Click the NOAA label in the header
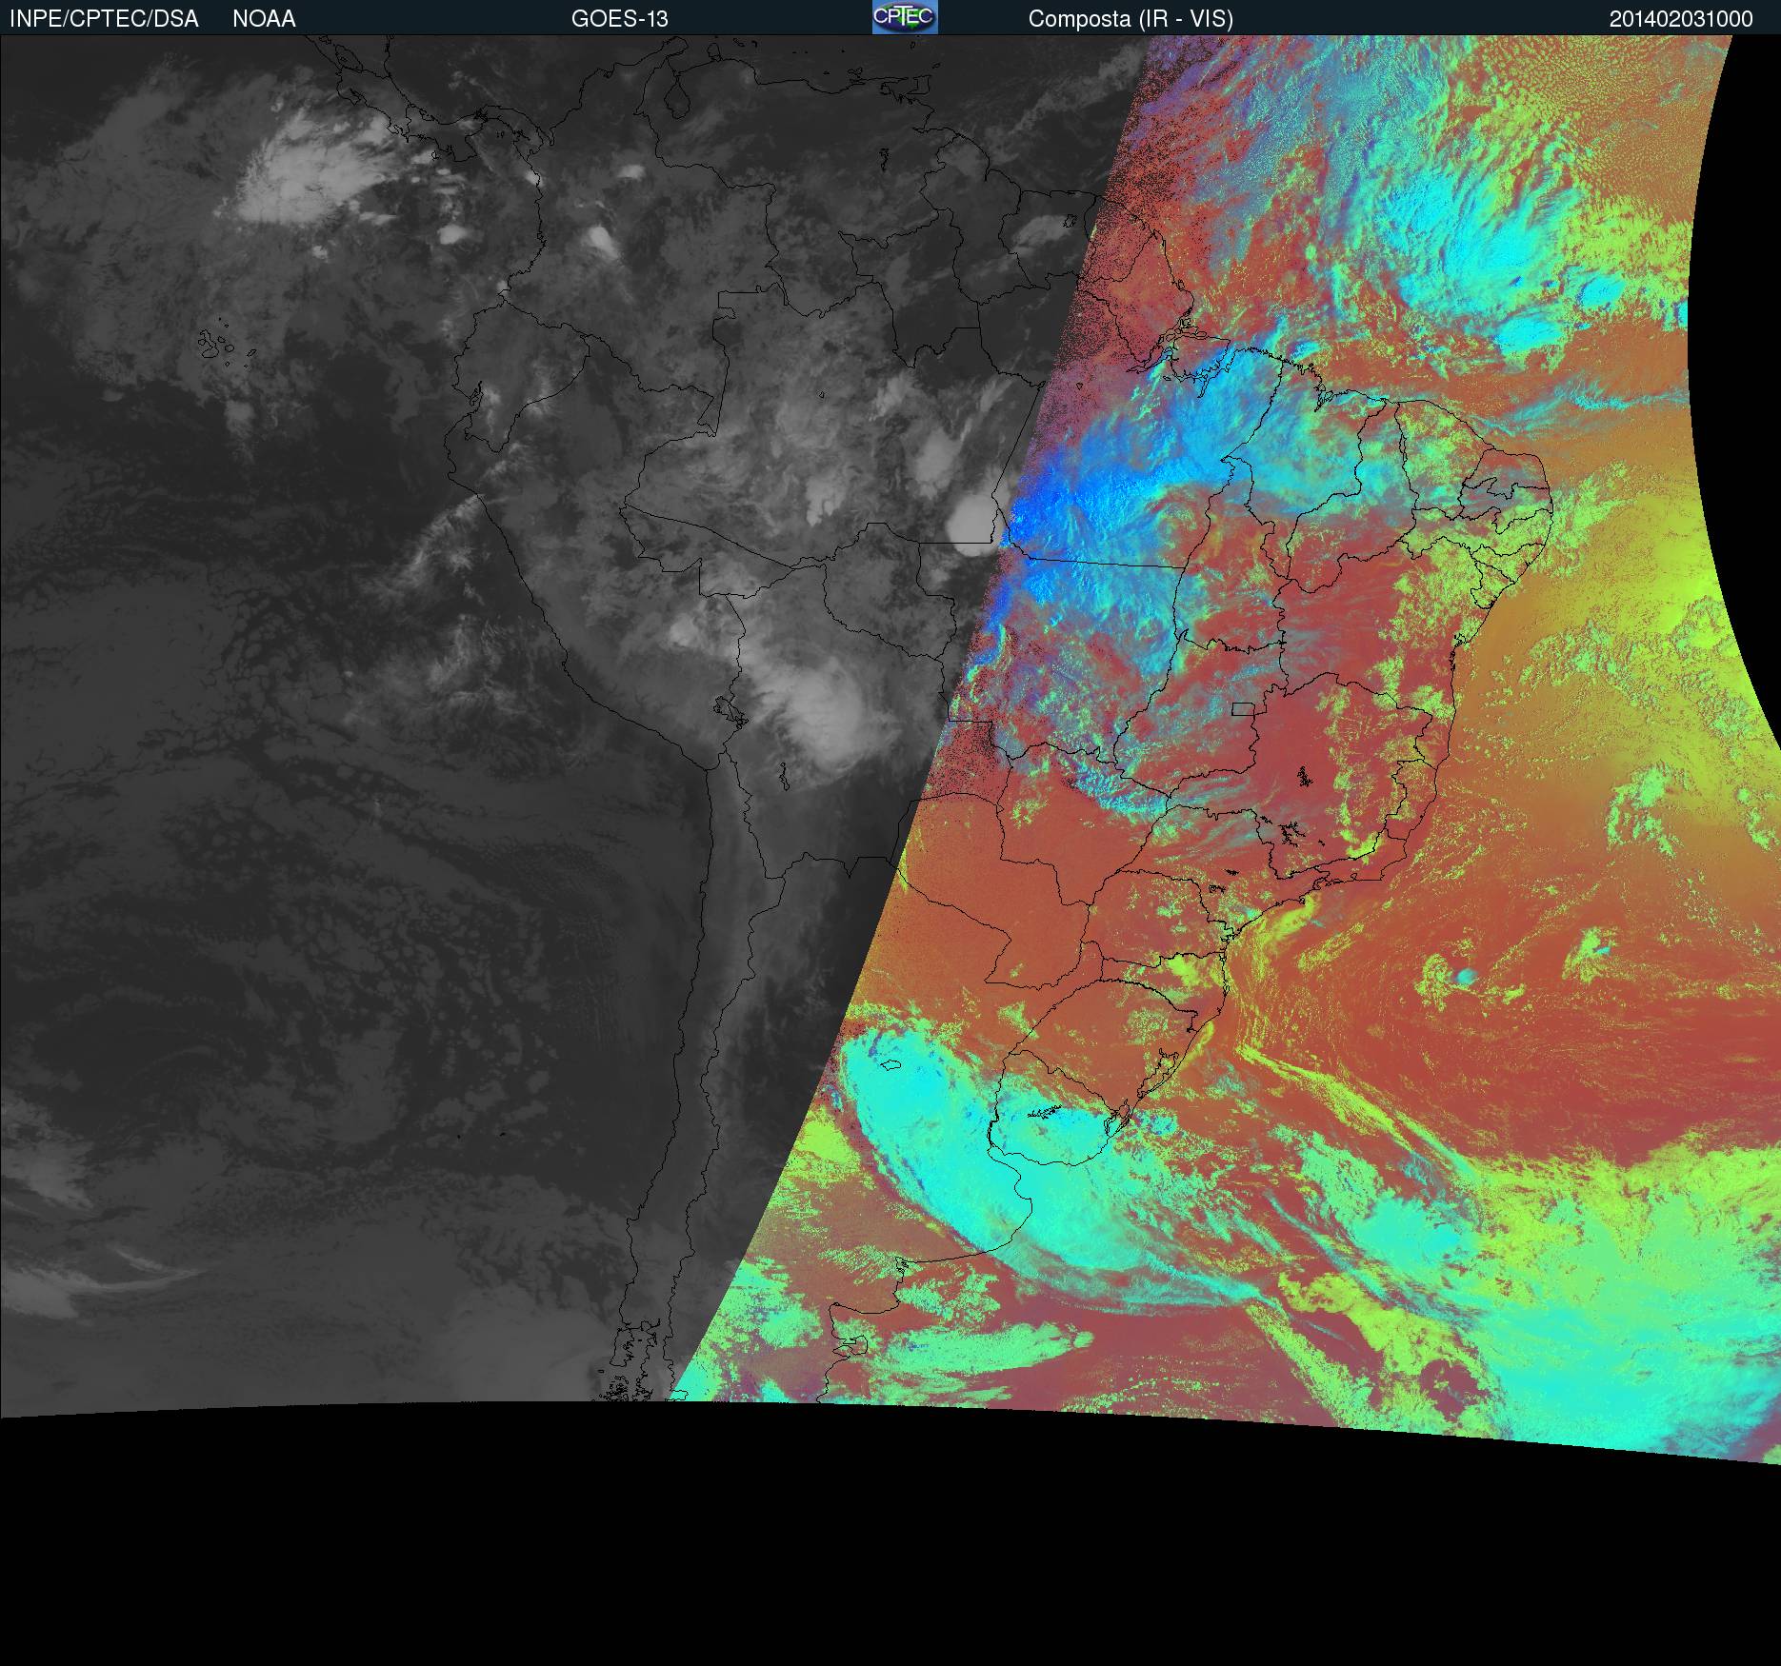This screenshot has width=1781, height=1666. (264, 19)
